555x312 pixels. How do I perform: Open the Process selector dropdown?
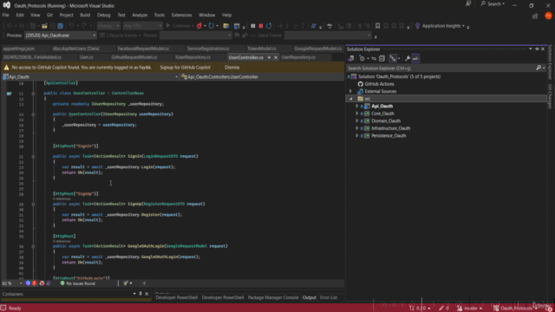point(60,36)
